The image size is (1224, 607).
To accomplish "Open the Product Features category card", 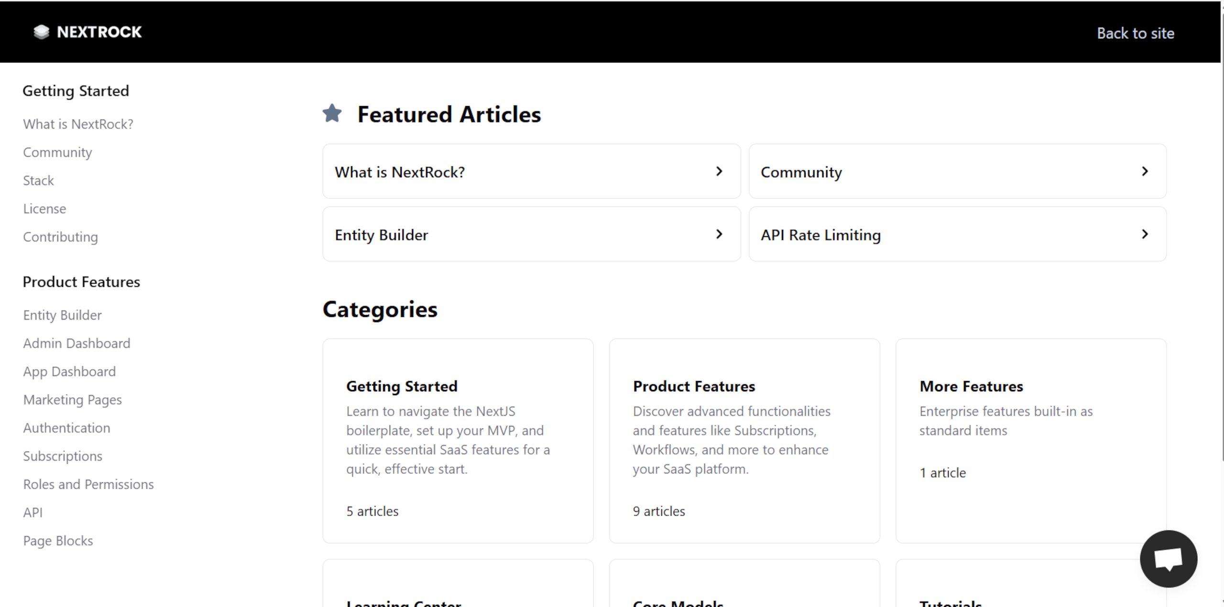I will tap(744, 440).
